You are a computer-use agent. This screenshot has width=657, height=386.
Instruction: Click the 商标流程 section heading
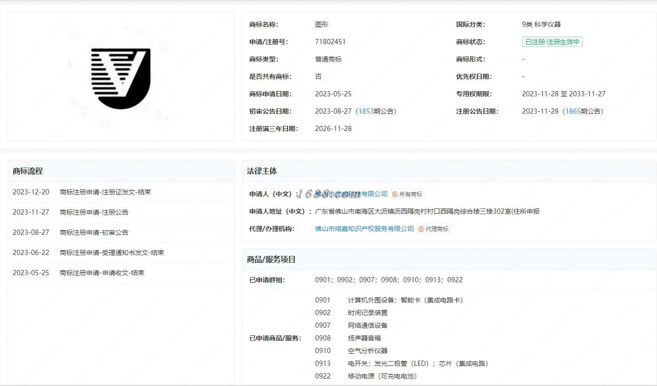click(28, 171)
